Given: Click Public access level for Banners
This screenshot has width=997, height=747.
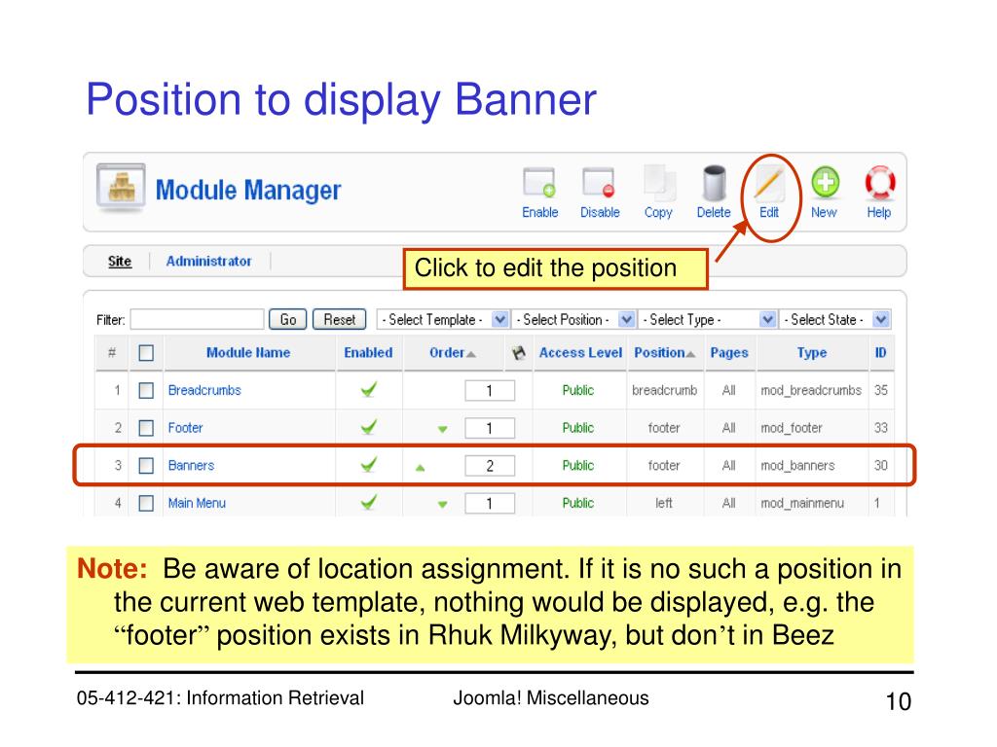Looking at the screenshot, I should 578,465.
